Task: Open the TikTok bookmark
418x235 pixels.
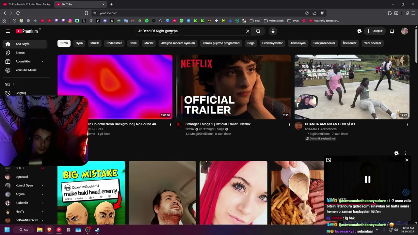Action: (98, 21)
